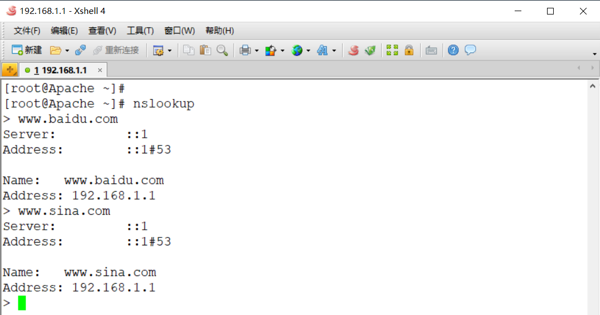Screen dimensions: 600x315
Task: Expand the Print dropdown arrow
Action: click(257, 51)
